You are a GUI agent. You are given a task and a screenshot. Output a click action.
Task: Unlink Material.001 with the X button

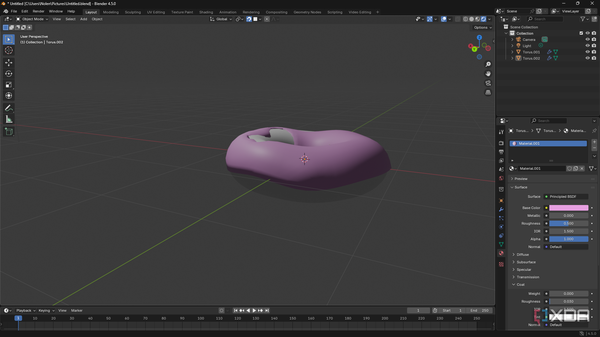click(582, 168)
